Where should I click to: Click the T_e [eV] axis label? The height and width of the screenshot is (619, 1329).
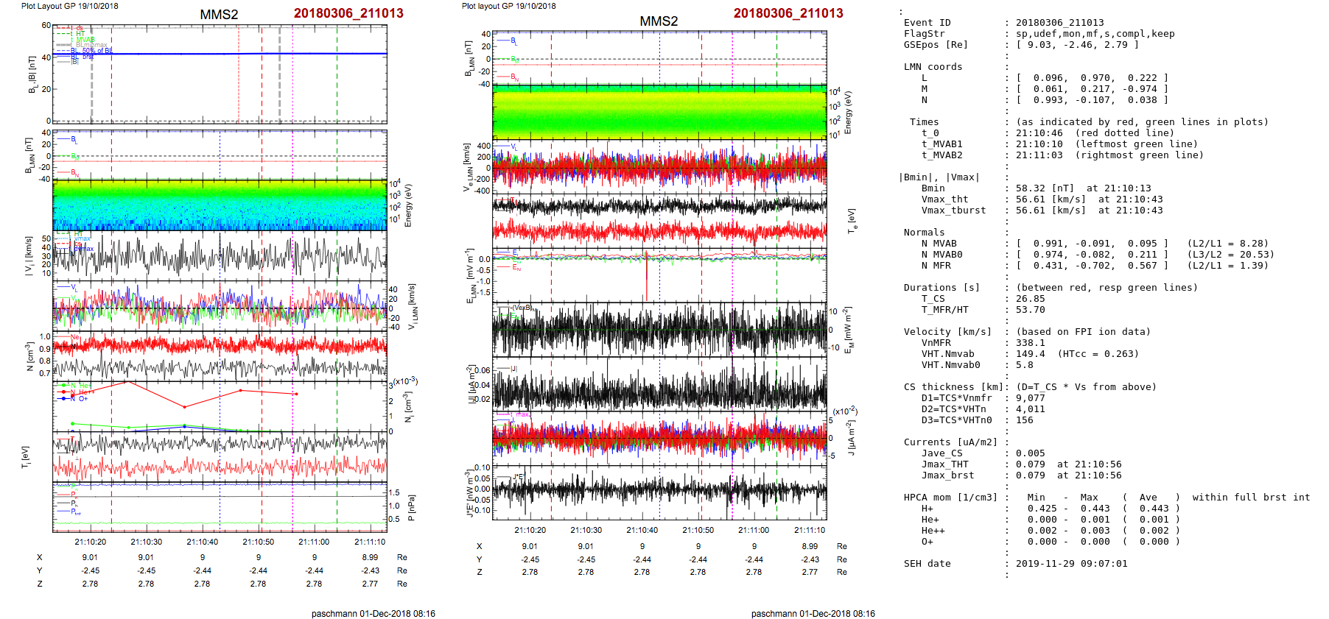(x=852, y=221)
